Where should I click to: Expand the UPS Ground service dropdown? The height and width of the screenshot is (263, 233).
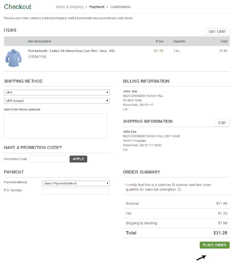pos(57,101)
